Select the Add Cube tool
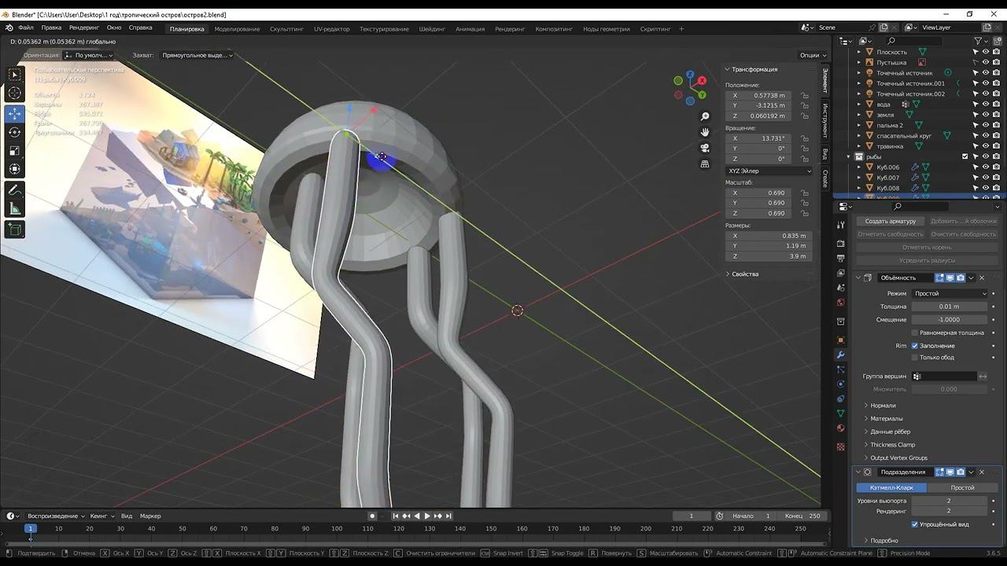 coord(15,230)
